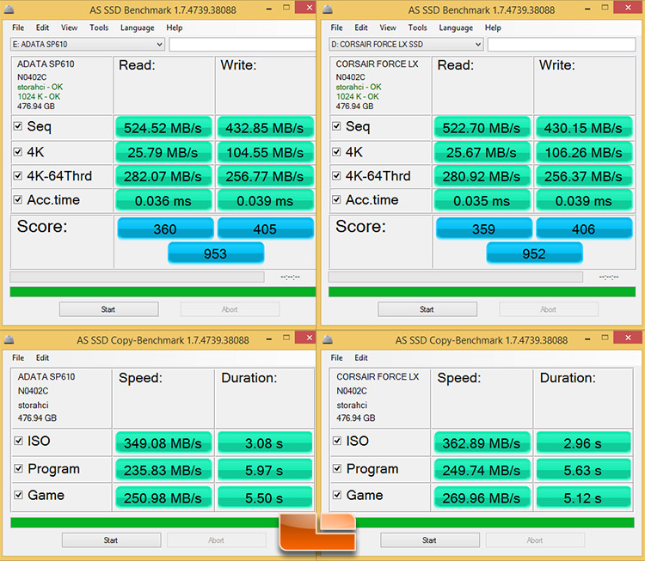Toggle ISO checkbox in Corsair copy benchmark
Viewport: 645px width, 561px height.
pyautogui.click(x=337, y=441)
